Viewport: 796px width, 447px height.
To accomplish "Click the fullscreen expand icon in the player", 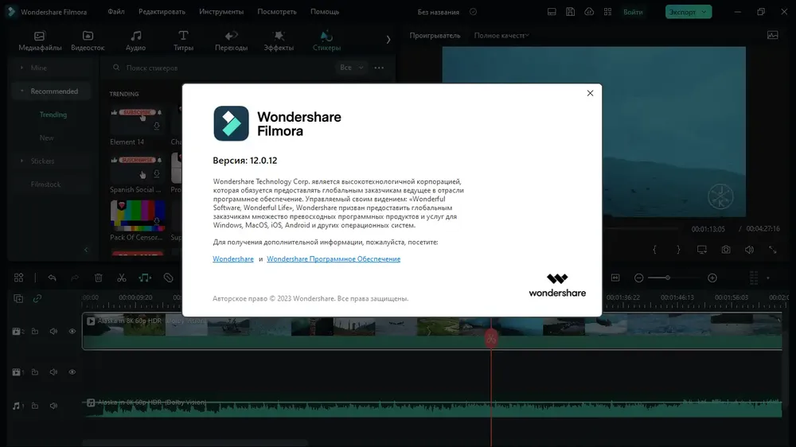I will 773,250.
